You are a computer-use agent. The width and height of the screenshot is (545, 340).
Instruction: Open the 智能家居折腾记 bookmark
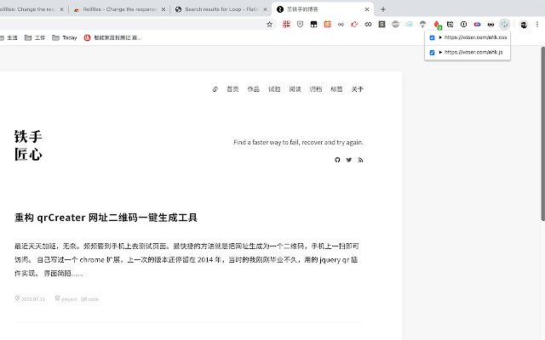(112, 37)
